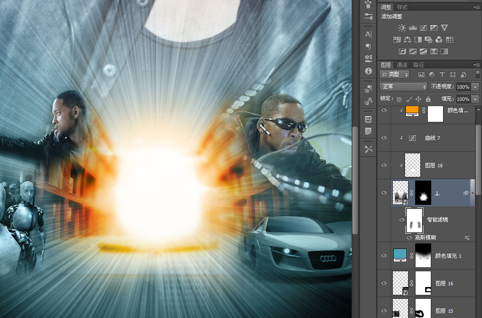Viewport: 482px width, 318px height.
Task: Add an Exposure adjustment
Action: tap(434, 28)
